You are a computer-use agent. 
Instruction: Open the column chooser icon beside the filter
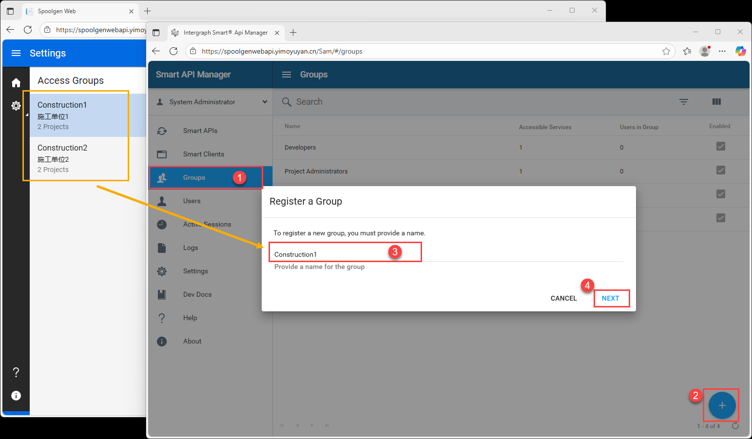click(716, 102)
